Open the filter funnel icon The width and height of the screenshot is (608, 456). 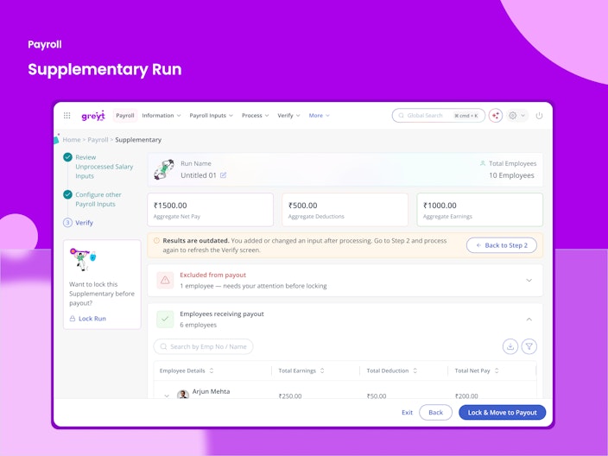pos(529,346)
